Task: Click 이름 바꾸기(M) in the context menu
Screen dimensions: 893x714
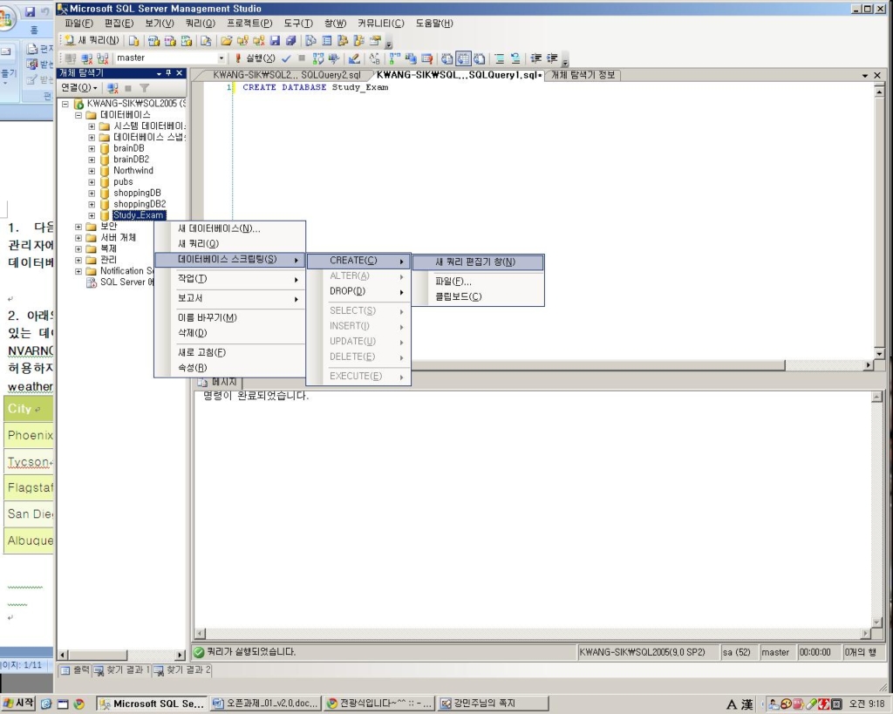Action: [x=229, y=317]
